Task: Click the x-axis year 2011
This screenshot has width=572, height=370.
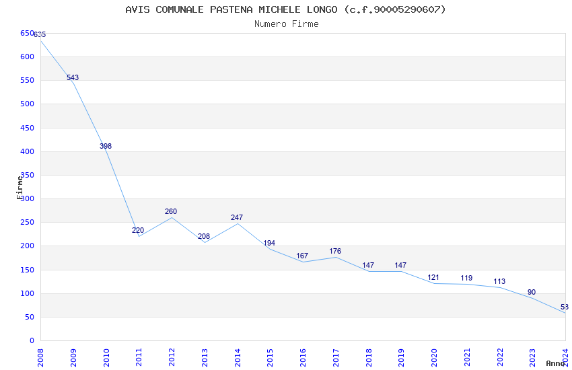Action: [x=139, y=357]
